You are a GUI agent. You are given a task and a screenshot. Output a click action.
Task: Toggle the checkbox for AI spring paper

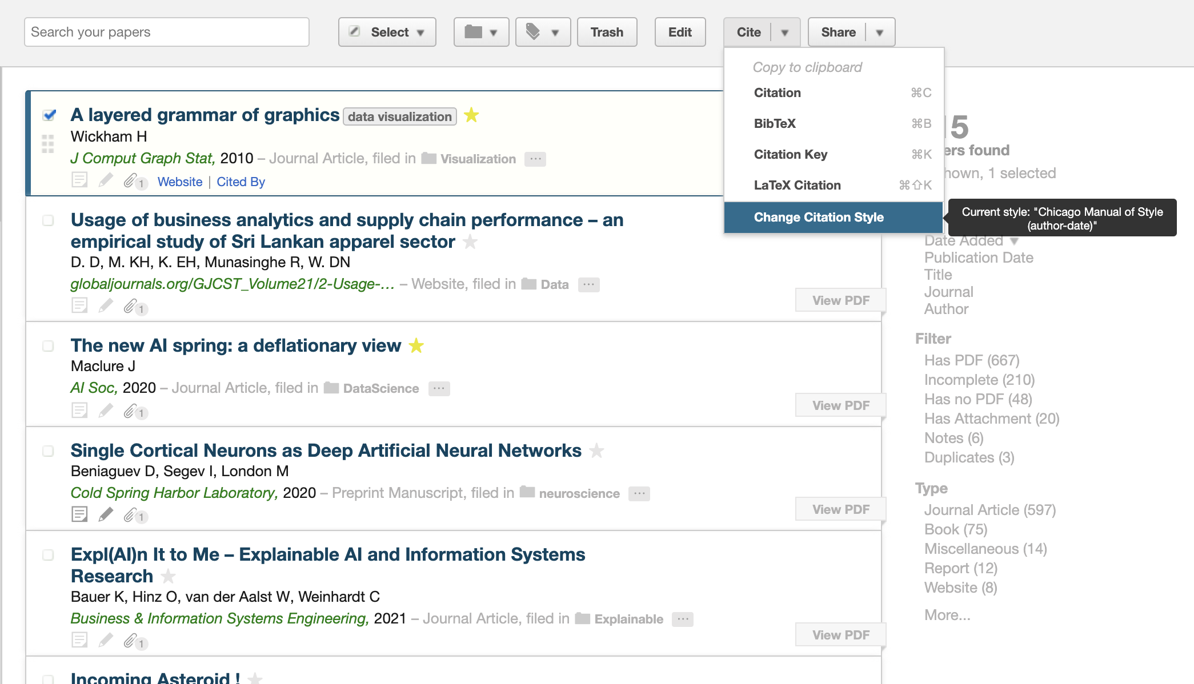tap(47, 345)
